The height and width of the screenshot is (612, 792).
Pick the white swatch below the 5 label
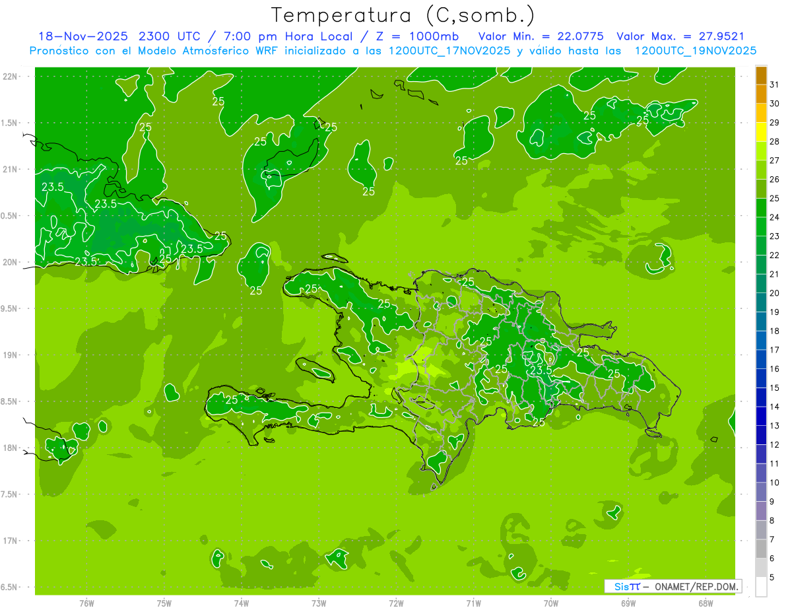pyautogui.click(x=761, y=587)
